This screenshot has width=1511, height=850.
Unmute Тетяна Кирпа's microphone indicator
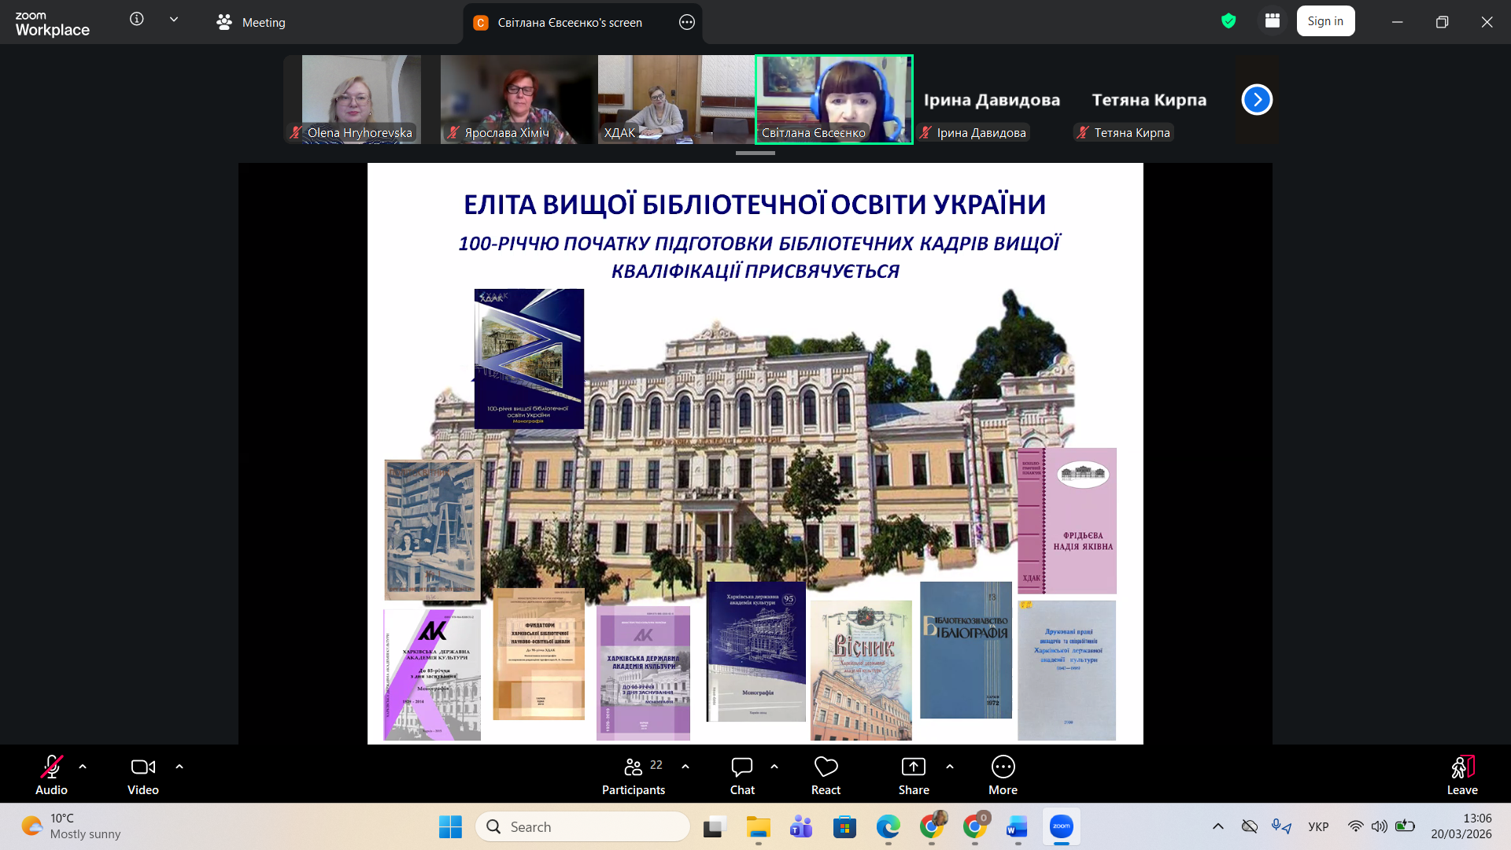pos(1083,132)
